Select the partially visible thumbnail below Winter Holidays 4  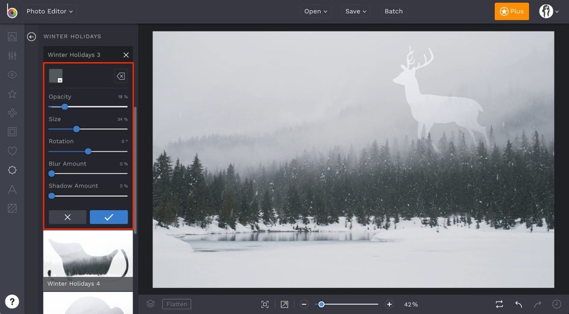[x=88, y=303]
